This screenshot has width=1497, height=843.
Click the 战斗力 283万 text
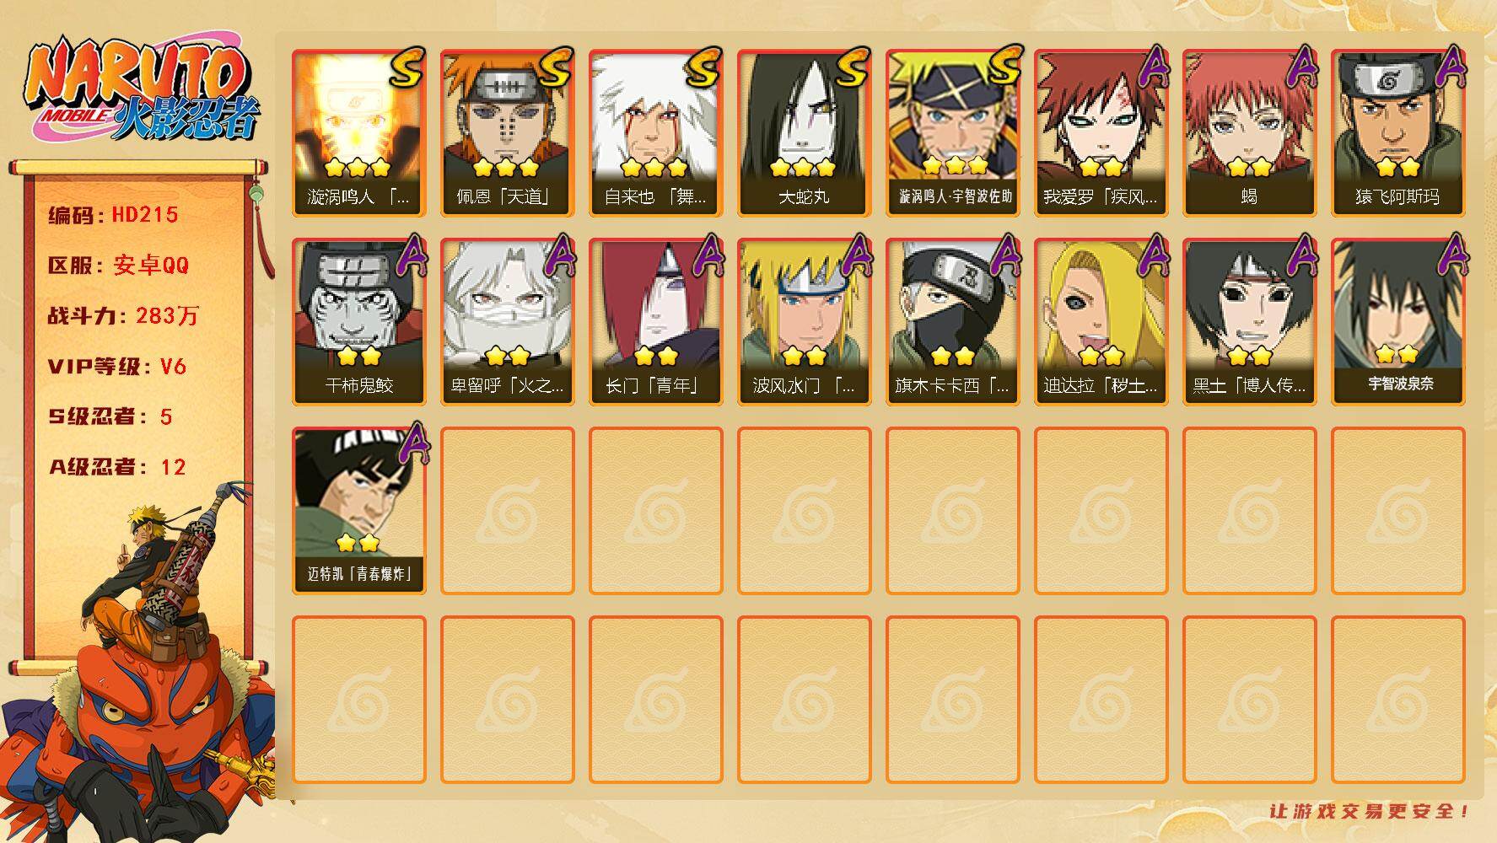(x=123, y=316)
